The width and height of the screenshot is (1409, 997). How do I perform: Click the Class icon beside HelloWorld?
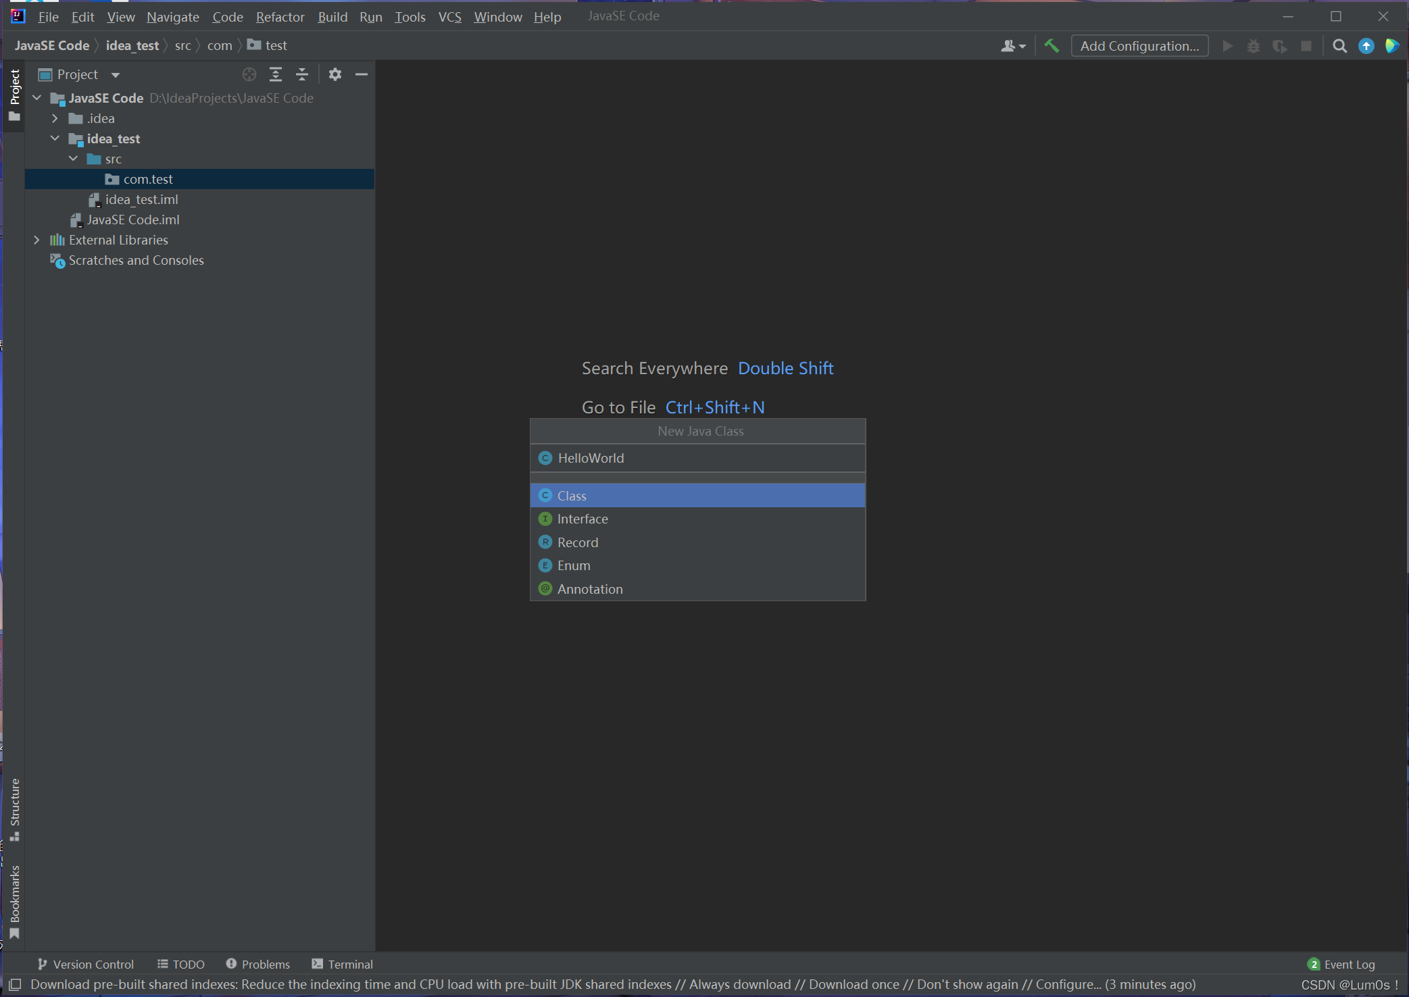pos(545,458)
